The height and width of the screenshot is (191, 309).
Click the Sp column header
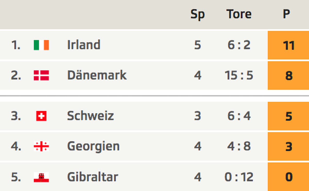pyautogui.click(x=198, y=14)
